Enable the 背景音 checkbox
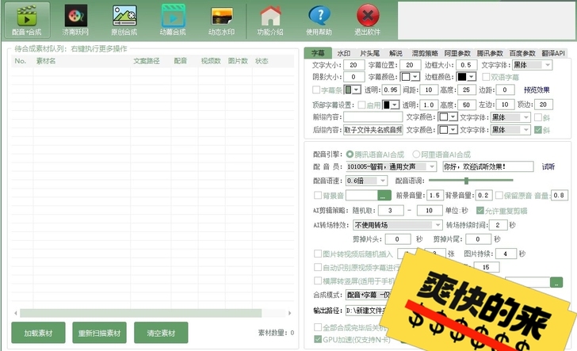 point(317,196)
